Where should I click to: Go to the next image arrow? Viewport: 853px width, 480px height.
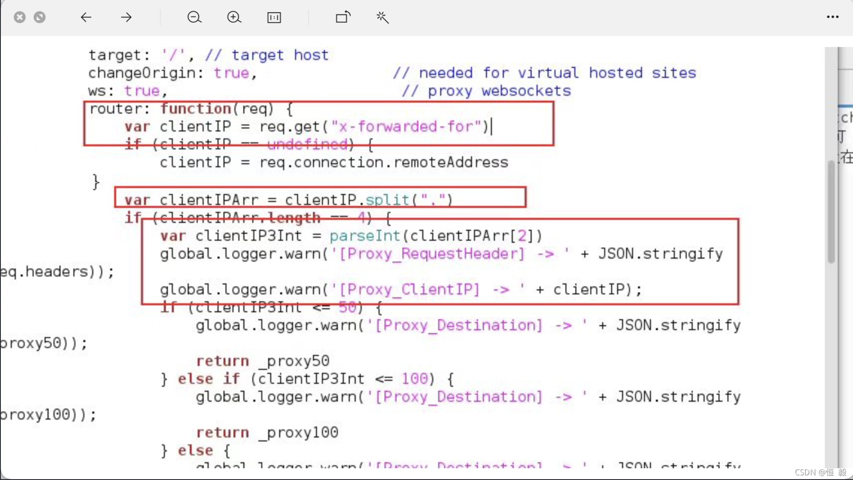click(126, 17)
